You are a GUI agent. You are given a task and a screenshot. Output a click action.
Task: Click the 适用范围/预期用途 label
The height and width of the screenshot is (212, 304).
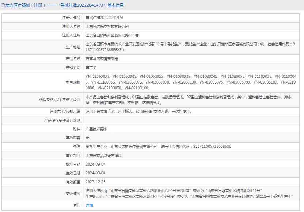tap(65, 112)
